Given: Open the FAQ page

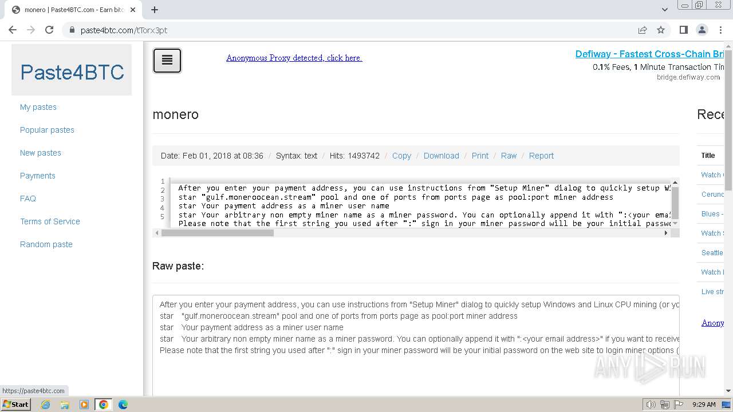Looking at the screenshot, I should point(28,199).
